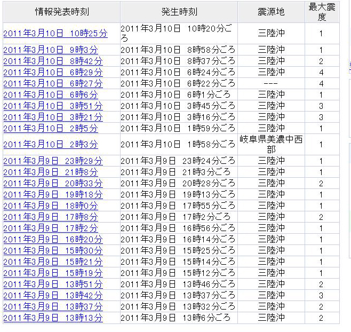
Task: Select occurrence time 3時45分ごろ cell
Action: [179, 106]
